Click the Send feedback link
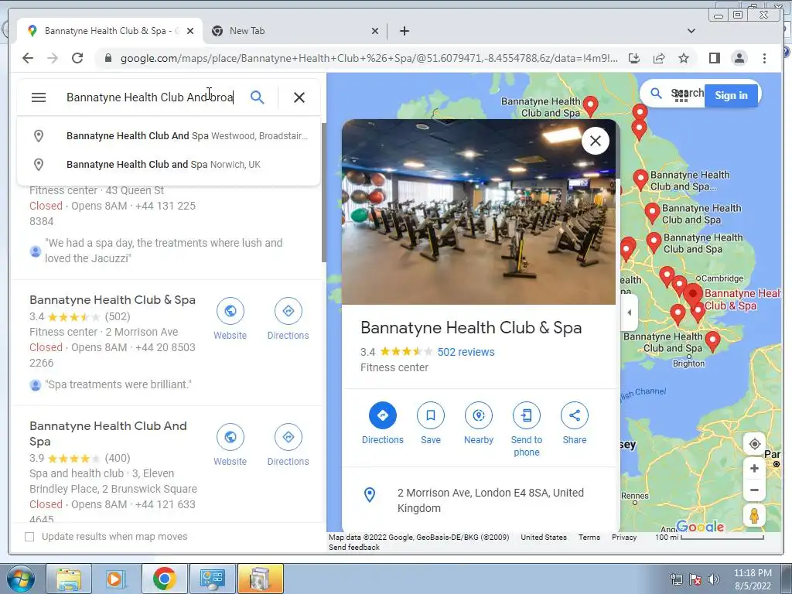The width and height of the screenshot is (792, 594). (354, 547)
